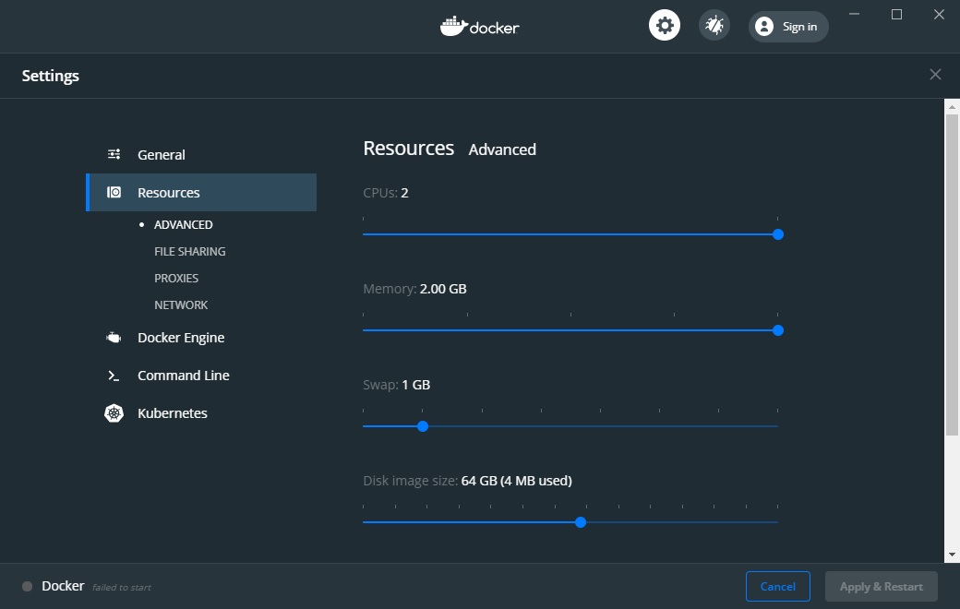960x609 pixels.
Task: Sign in to Docker account
Action: pyautogui.click(x=789, y=27)
